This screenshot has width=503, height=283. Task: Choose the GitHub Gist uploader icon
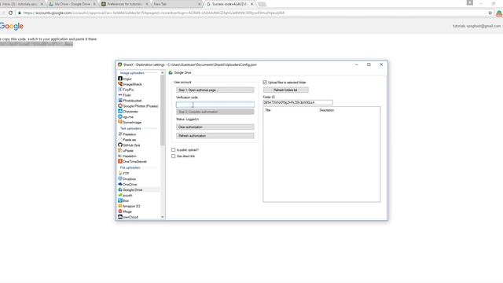[x=120, y=145]
